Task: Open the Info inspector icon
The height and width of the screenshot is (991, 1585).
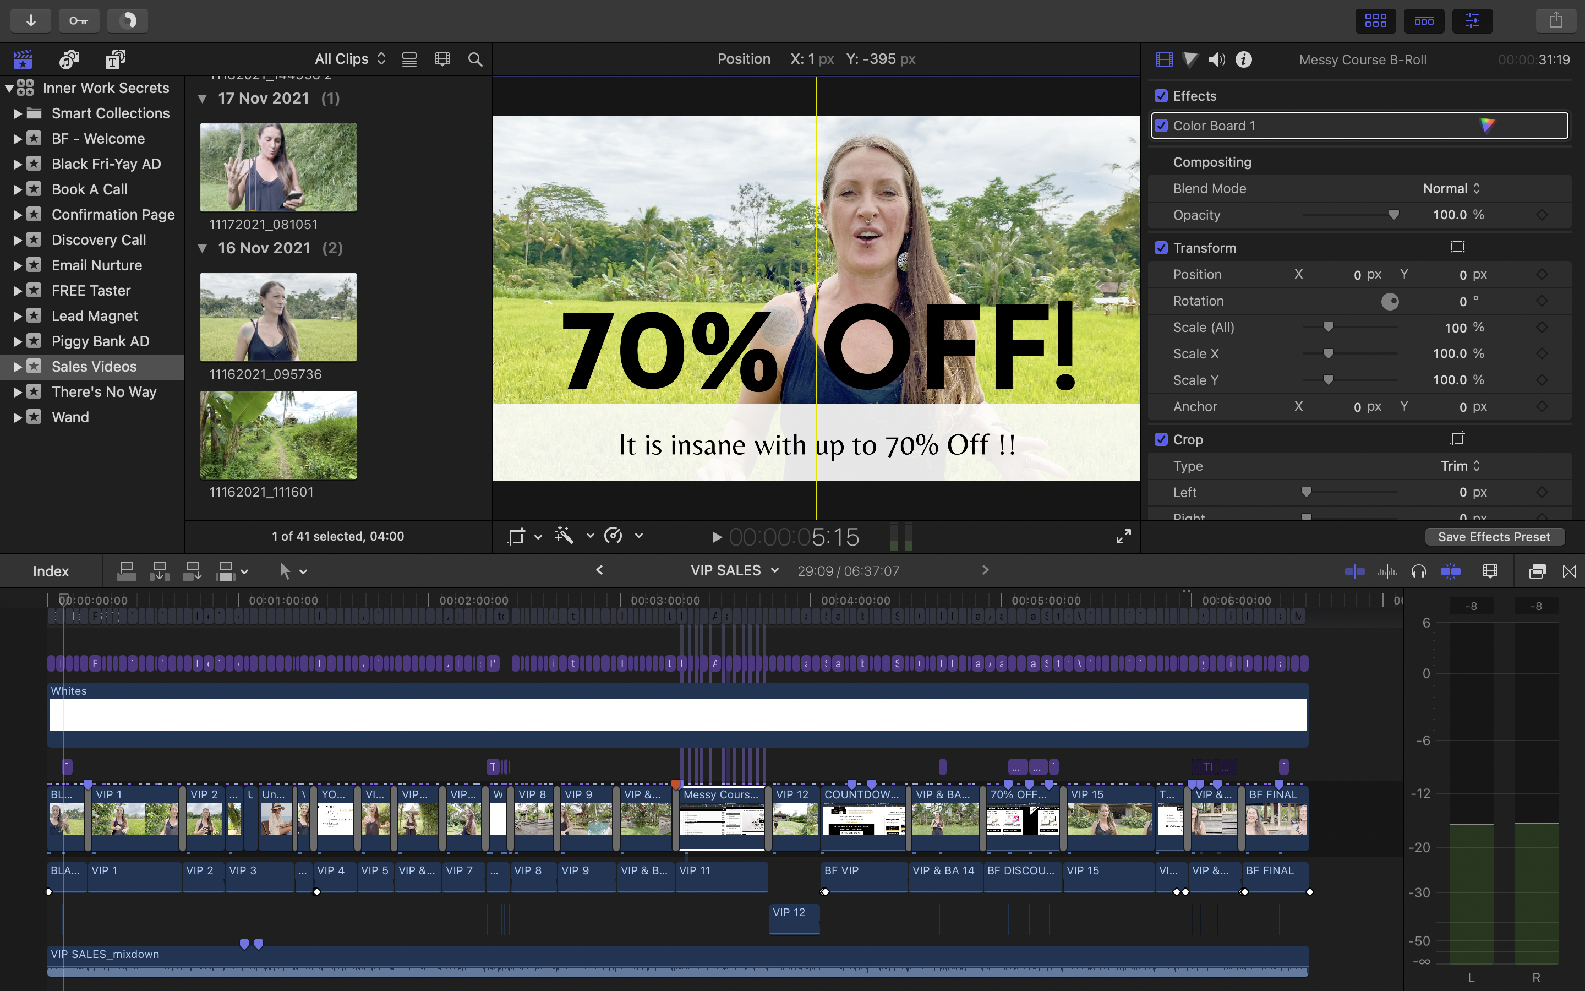Action: point(1243,59)
